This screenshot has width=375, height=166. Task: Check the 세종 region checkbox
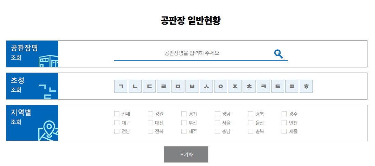point(284,131)
